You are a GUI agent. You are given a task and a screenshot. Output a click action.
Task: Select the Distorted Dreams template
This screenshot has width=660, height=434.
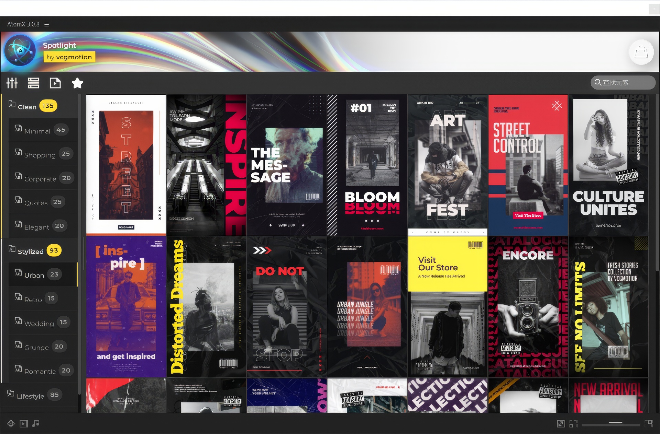pyautogui.click(x=207, y=307)
